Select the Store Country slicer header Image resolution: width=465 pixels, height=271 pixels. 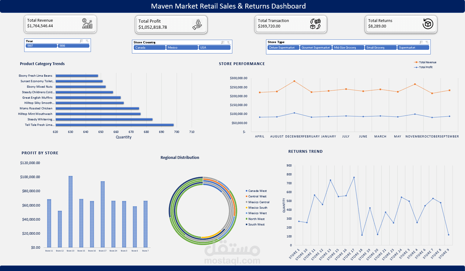tap(144, 42)
